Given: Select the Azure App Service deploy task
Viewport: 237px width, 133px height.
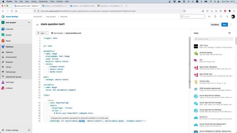Looking at the screenshot, I should (x=213, y=96).
